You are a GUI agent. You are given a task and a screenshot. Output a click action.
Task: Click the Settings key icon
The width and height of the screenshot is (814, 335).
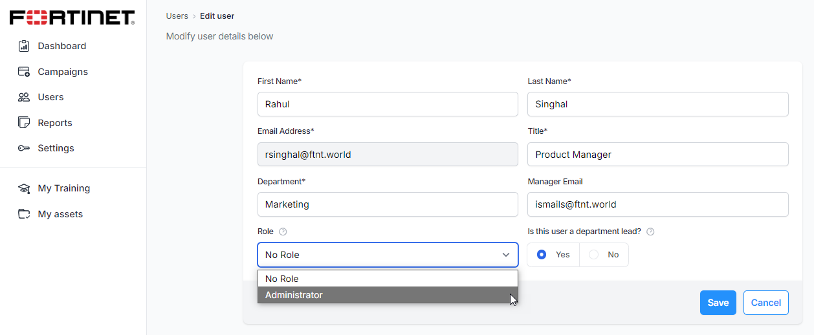coord(24,148)
